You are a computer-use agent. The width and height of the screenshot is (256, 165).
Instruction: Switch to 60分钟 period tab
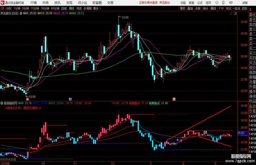[x=55, y=8]
